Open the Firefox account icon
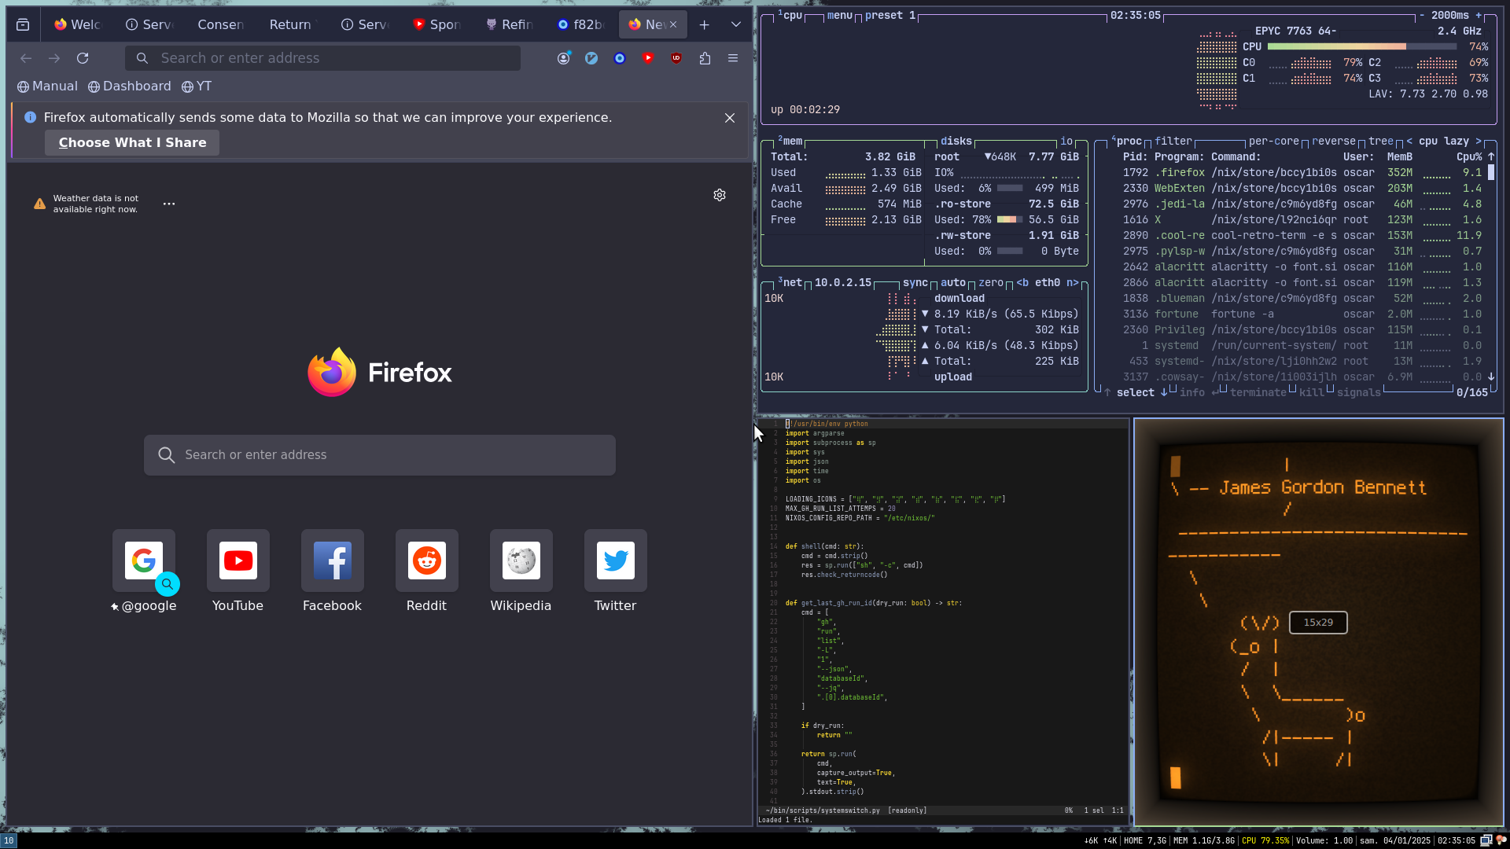1510x849 pixels. [564, 58]
